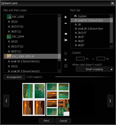This screenshot has height=125, width=116.
Task: Select 1R(3) under DSC_0244
Action: [31, 41]
